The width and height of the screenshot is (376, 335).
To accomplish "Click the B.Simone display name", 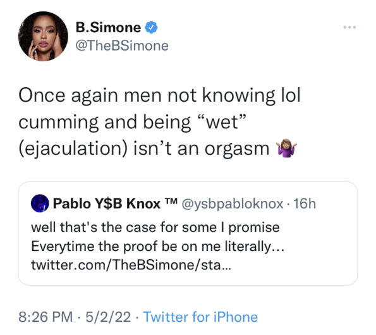I will (108, 27).
